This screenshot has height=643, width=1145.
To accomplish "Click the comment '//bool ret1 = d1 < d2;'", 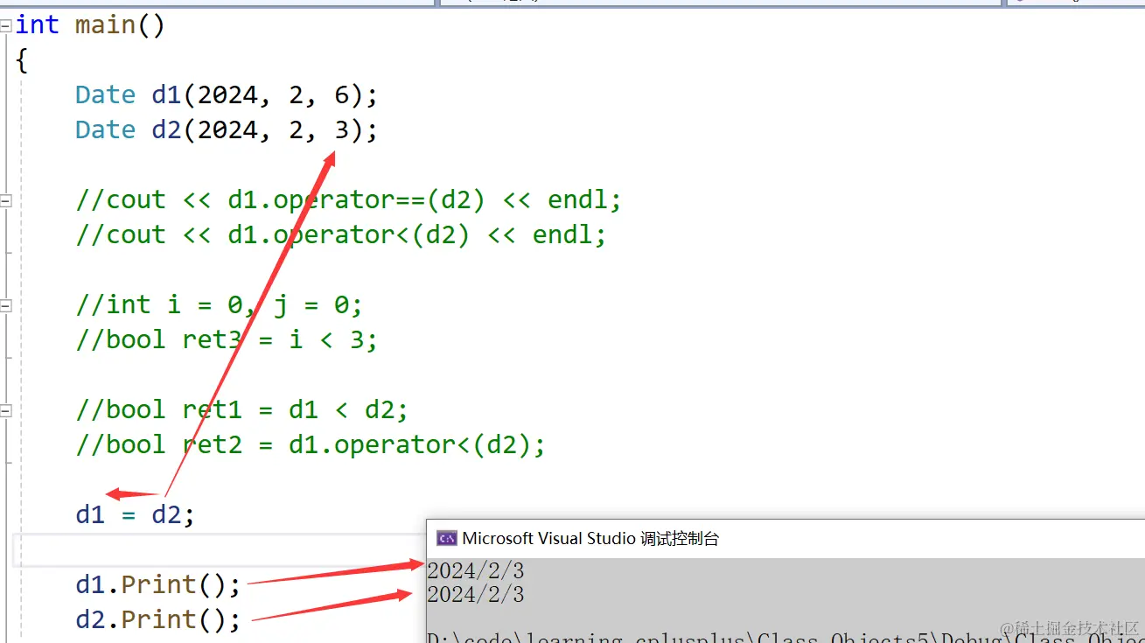I will [242, 409].
